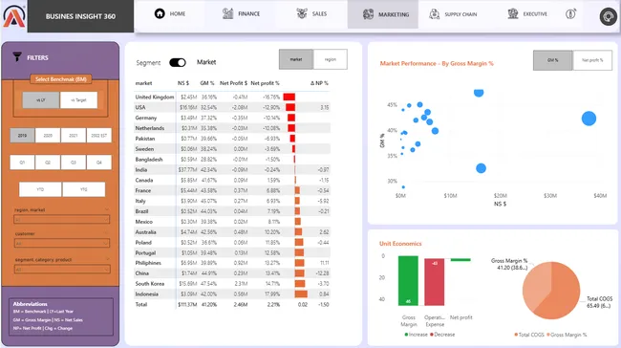Select the largest bubble near $40M
This screenshot has width=621, height=348.
[589, 119]
